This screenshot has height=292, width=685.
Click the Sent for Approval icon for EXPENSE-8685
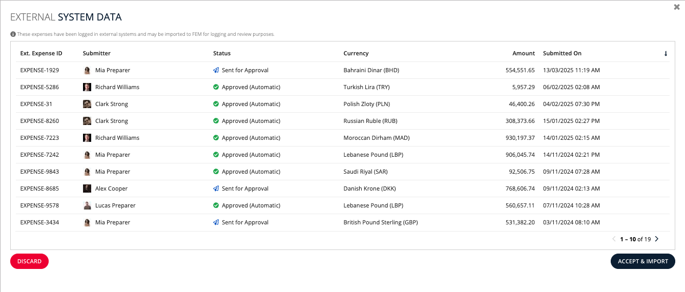[x=216, y=189]
